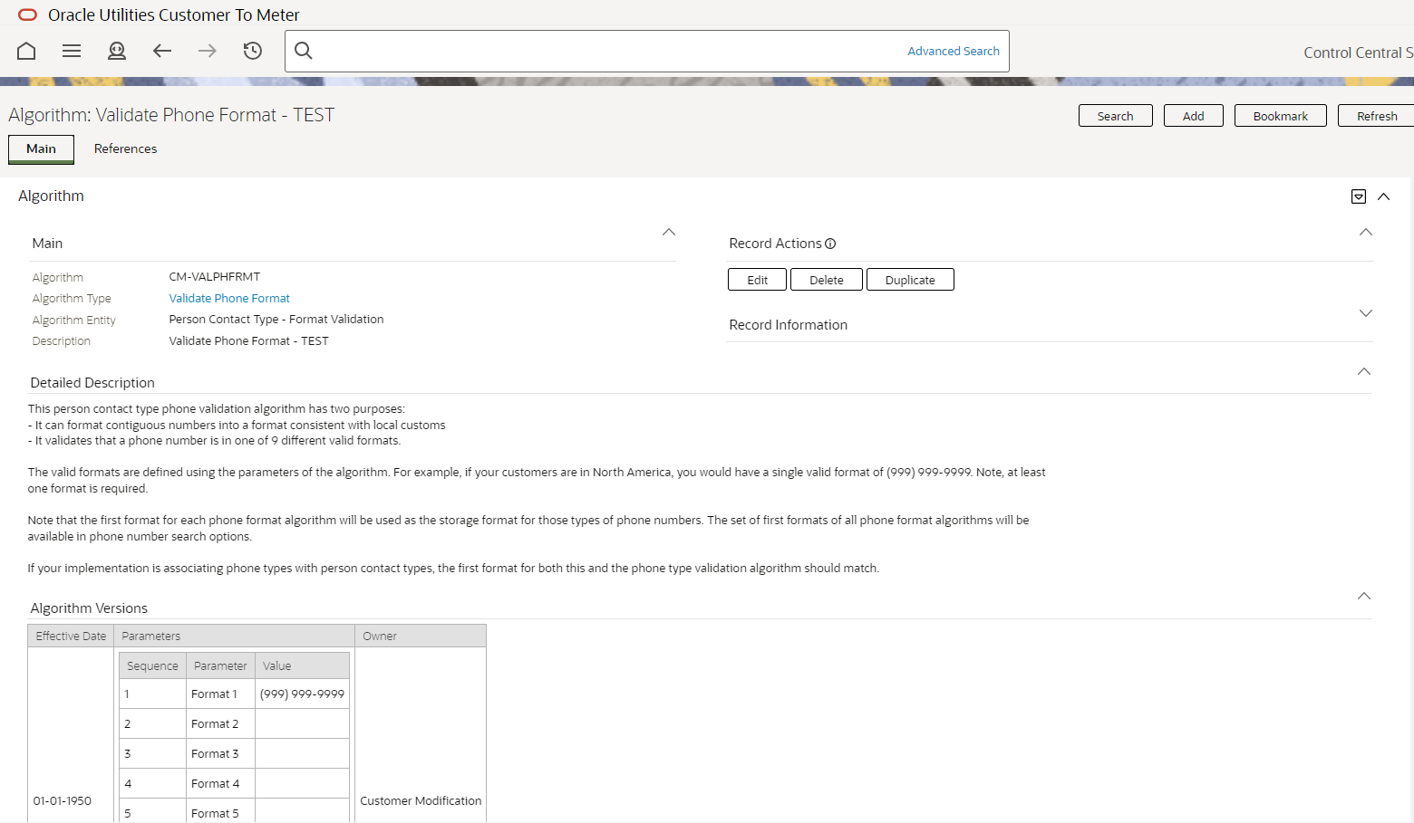Click the Duplicate record button

pos(910,279)
